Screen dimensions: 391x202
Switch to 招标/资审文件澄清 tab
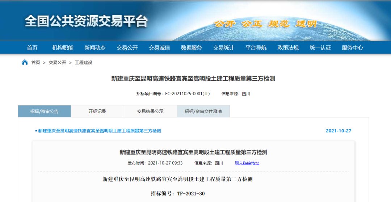(x=203, y=111)
